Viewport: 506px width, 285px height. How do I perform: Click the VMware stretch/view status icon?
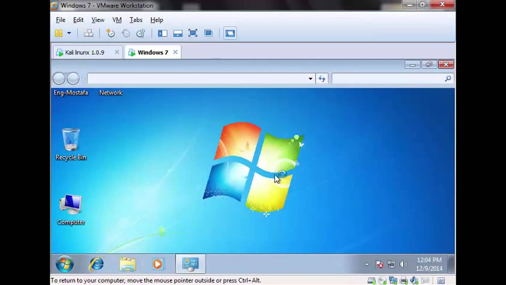(x=441, y=281)
